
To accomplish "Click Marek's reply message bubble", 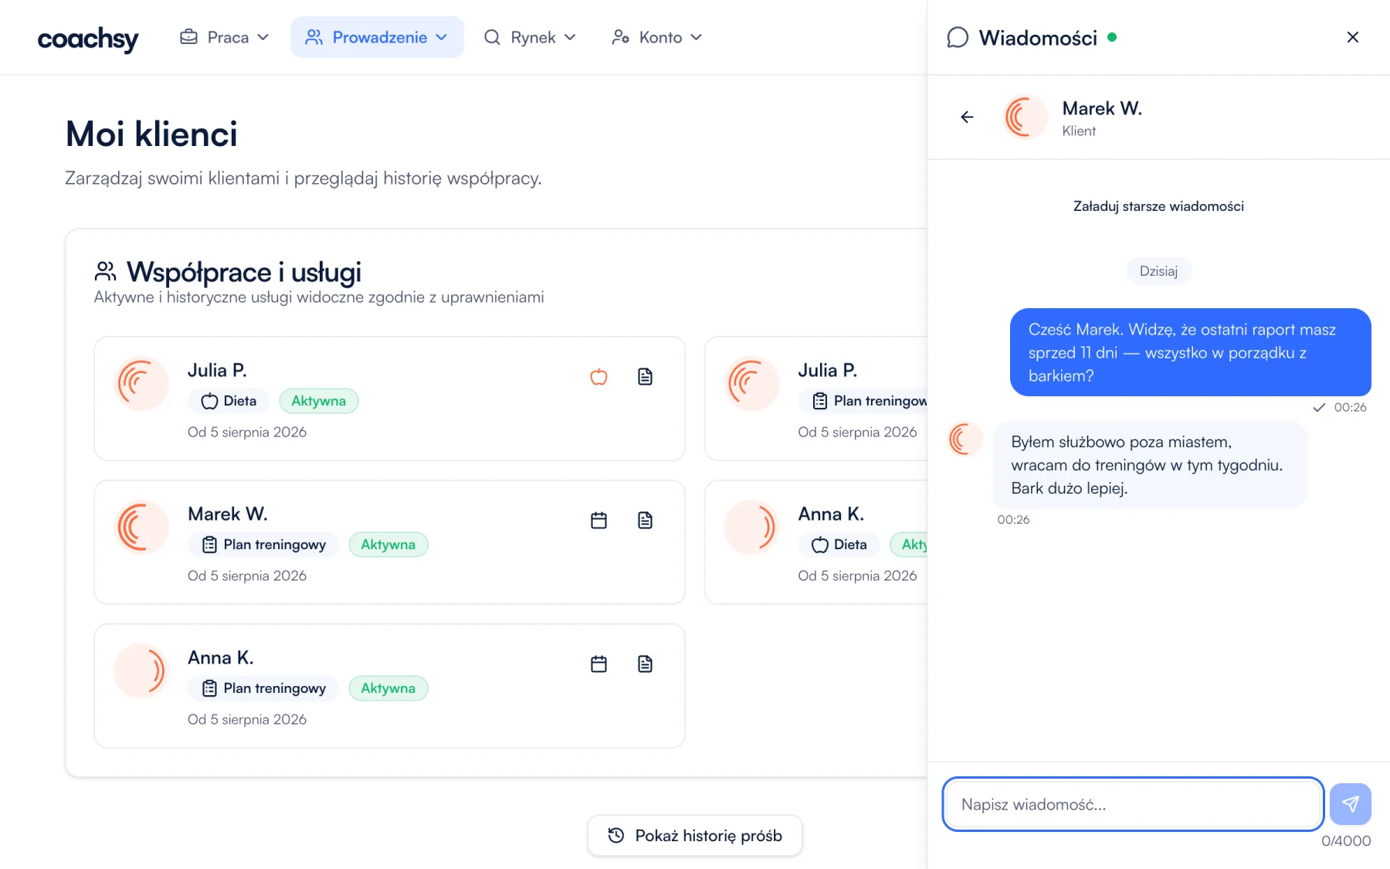I will click(1150, 465).
